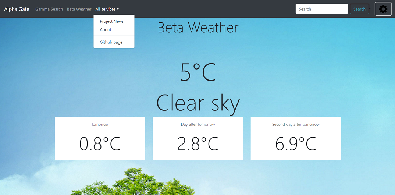
Task: Open the settings gear icon
Action: coord(383,9)
